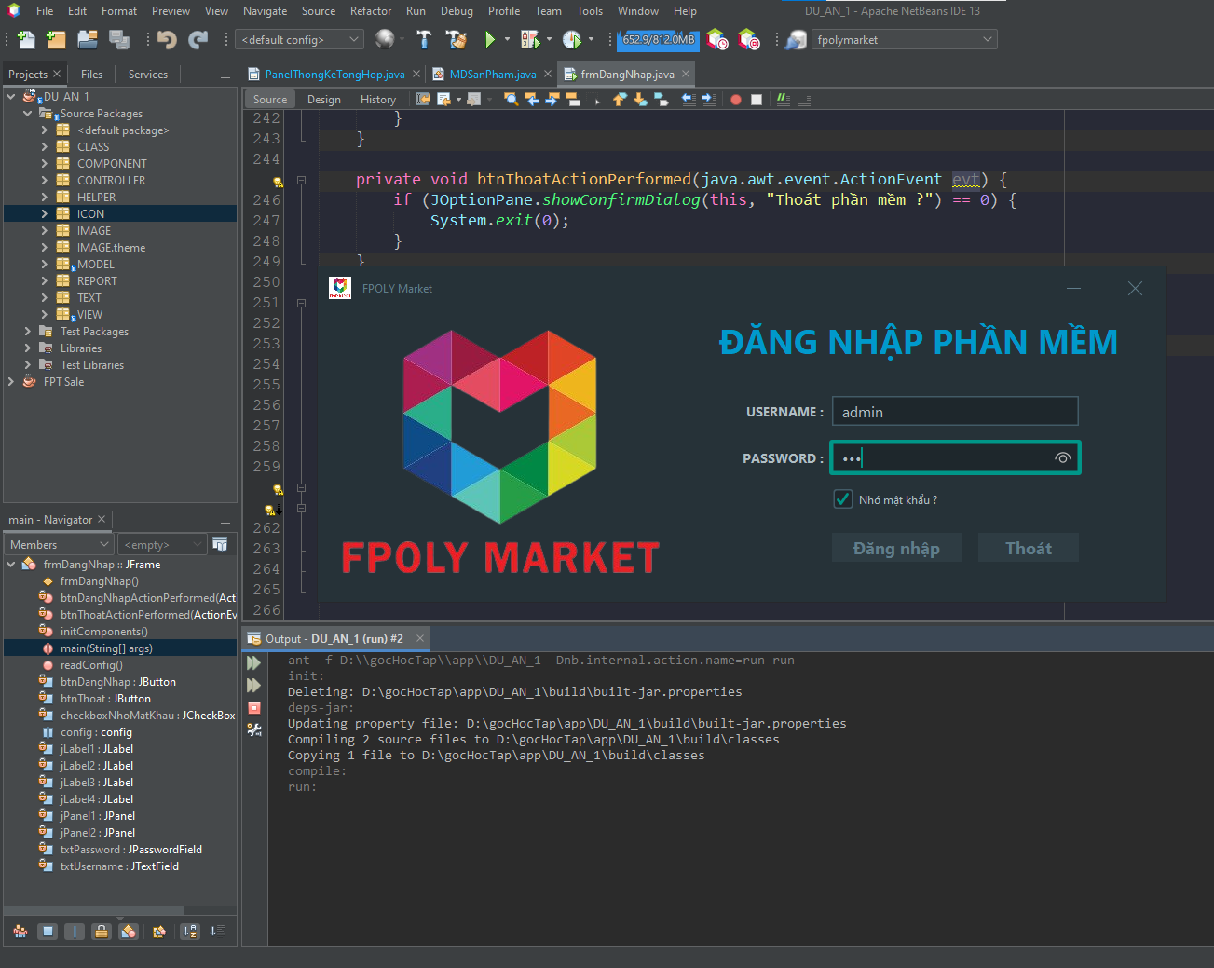1214x968 pixels.
Task: Click the USERNAME field containing admin
Action: (955, 411)
